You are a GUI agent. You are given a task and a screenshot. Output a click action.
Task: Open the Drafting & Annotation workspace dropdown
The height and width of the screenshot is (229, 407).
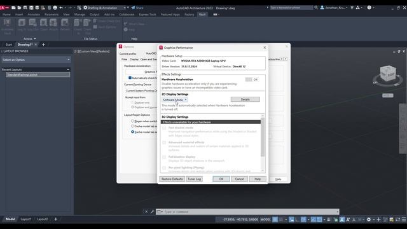pos(104,8)
